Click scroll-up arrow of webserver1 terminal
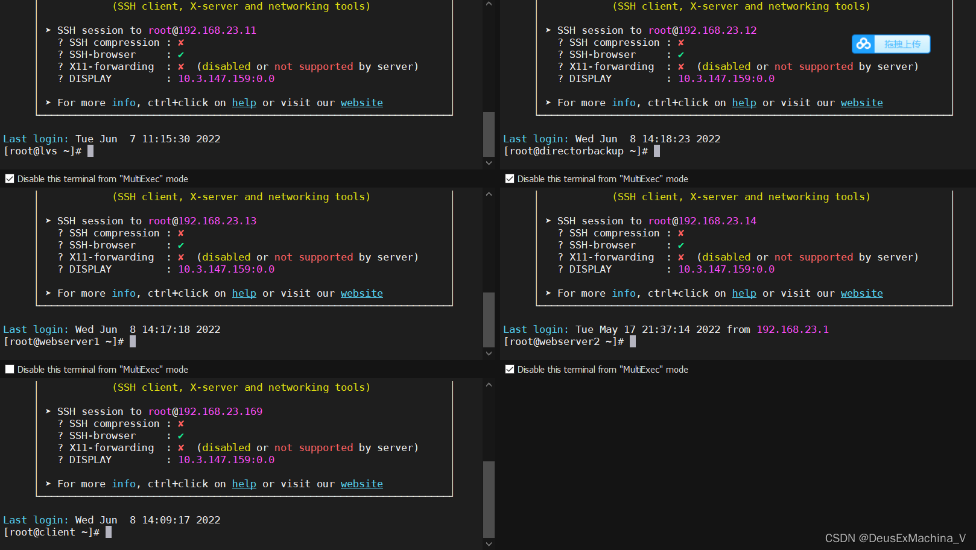This screenshot has width=976, height=550. coord(489,194)
